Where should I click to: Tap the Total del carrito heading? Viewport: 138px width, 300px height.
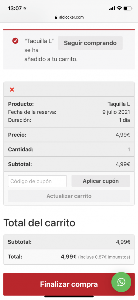[40, 222]
